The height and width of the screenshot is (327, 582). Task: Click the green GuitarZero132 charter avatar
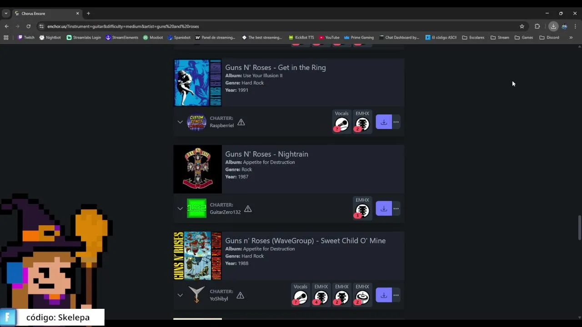pos(196,208)
